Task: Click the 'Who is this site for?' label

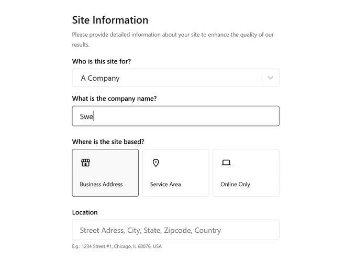Action: tap(102, 61)
